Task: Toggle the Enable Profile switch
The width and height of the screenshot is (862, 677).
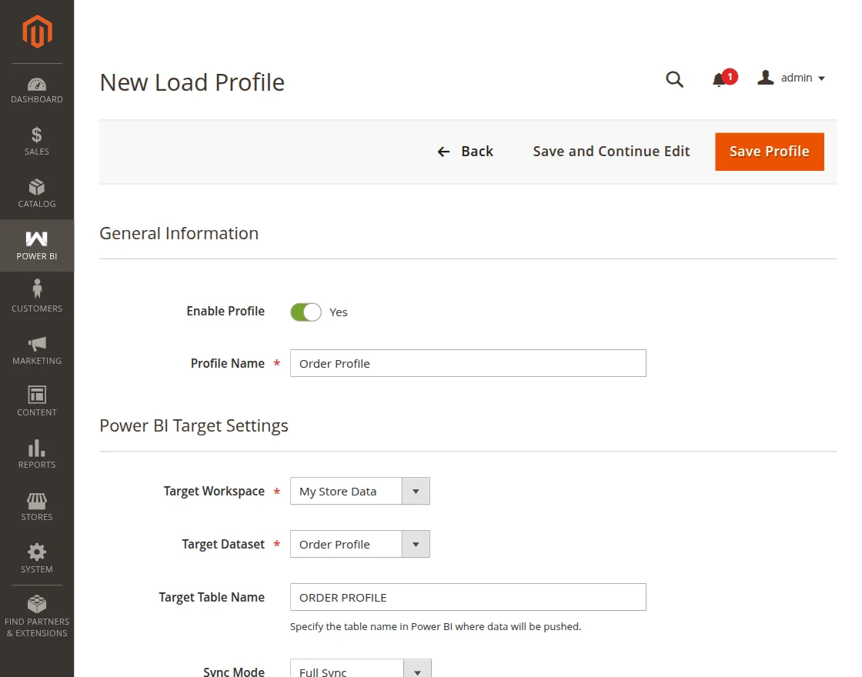Action: pyautogui.click(x=306, y=312)
